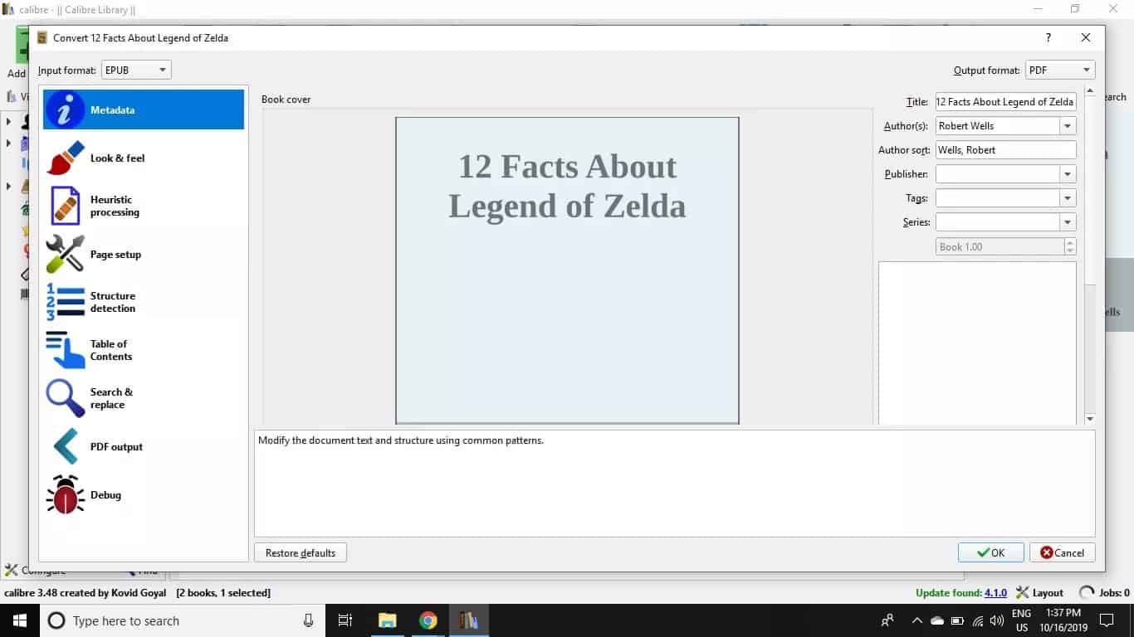This screenshot has height=637, width=1134.
Task: Select the Look & feel brush icon
Action: (65, 158)
